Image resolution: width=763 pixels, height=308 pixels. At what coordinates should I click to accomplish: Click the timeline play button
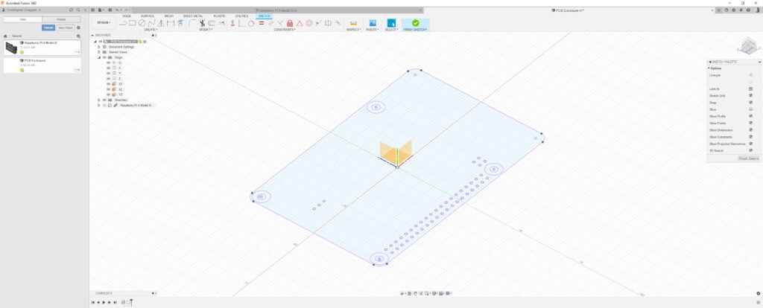(104, 302)
